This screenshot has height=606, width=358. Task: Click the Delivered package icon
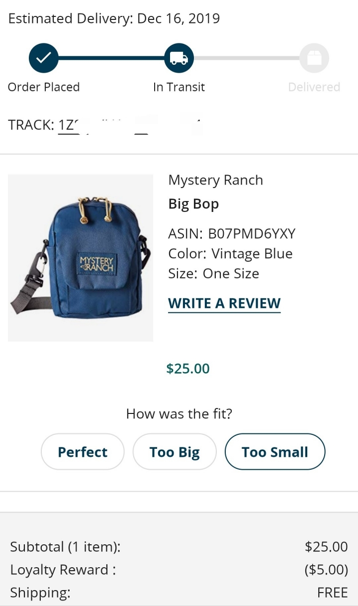click(x=314, y=58)
